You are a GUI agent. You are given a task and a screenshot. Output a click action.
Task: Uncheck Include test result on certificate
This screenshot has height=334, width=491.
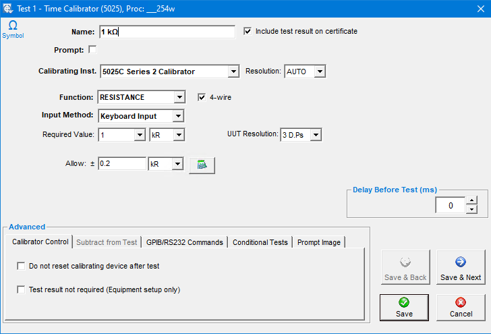tap(248, 31)
